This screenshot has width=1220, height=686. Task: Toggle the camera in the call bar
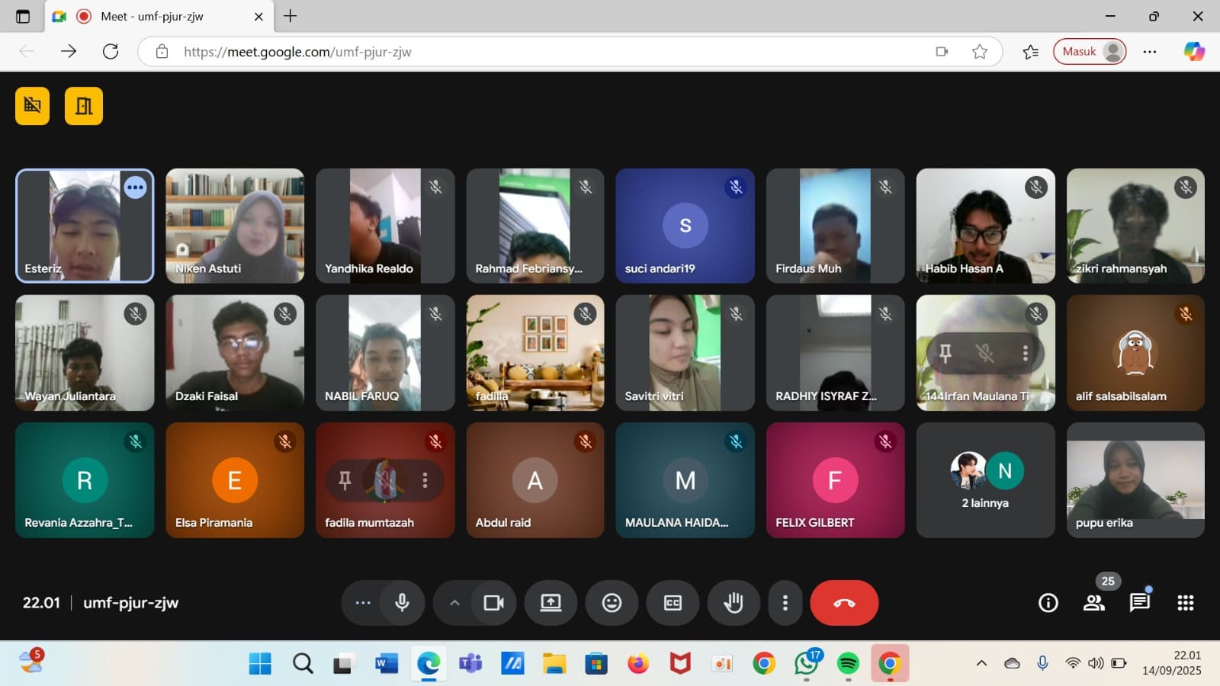pos(493,603)
